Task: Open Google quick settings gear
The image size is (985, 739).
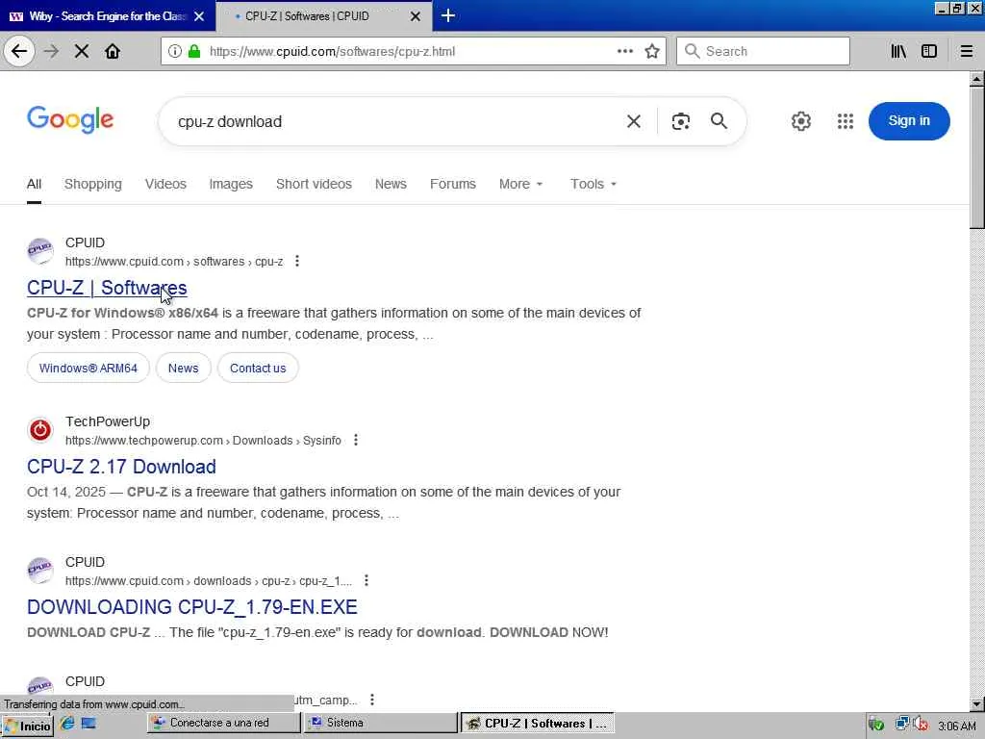Action: click(x=801, y=121)
